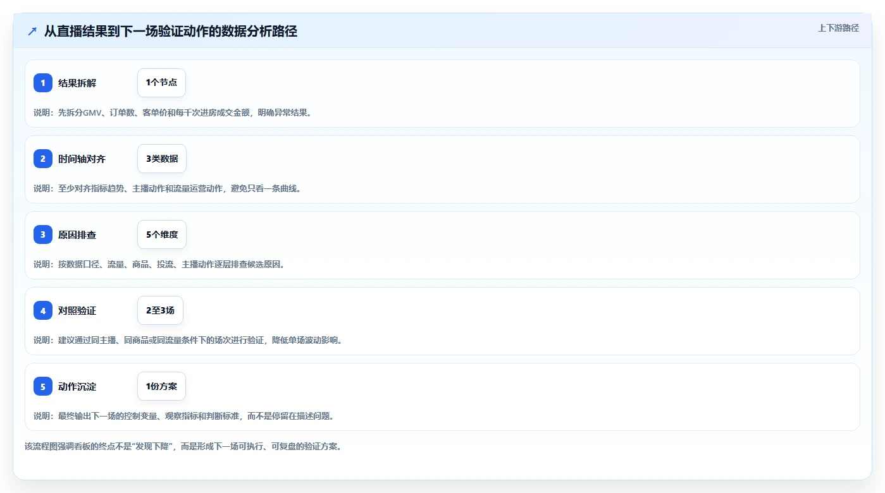Click the description about 逐层排查候选原因
Image resolution: width=885 pixels, height=493 pixels.
159,264
